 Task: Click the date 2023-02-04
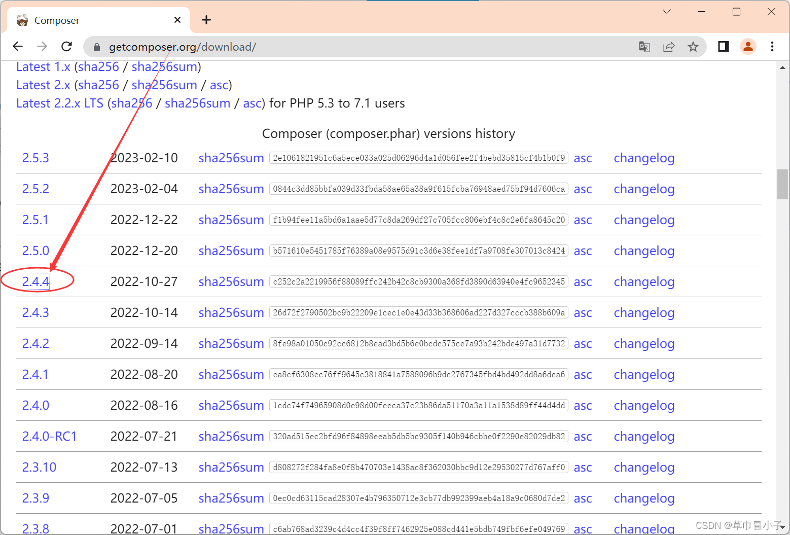144,189
